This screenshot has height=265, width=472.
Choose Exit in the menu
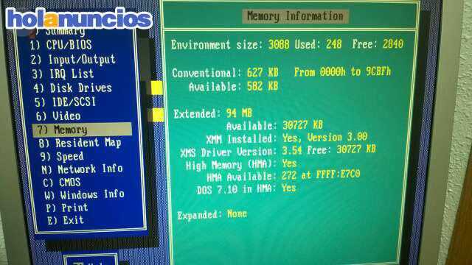coord(66,220)
